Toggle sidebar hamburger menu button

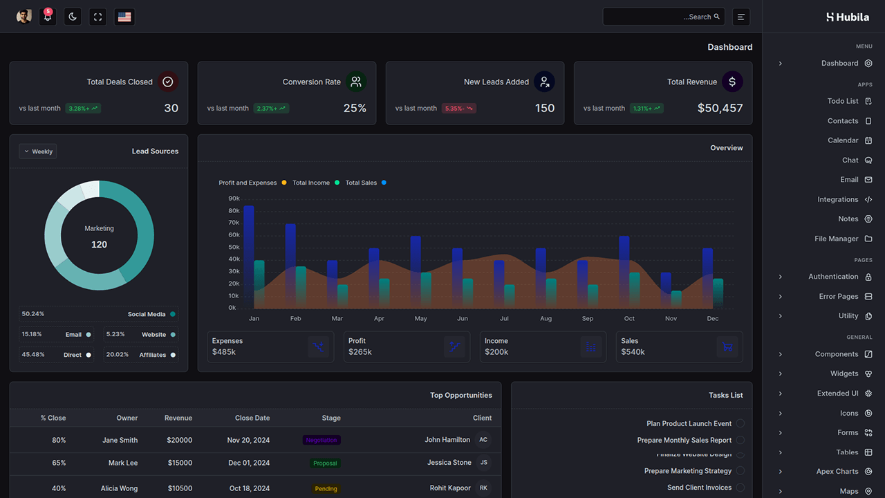[x=741, y=17]
